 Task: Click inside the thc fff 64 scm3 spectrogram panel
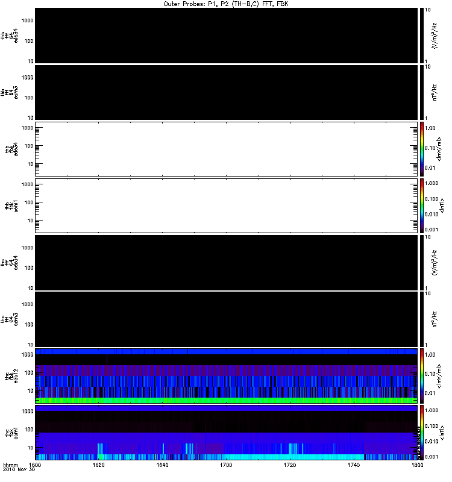tap(226, 319)
